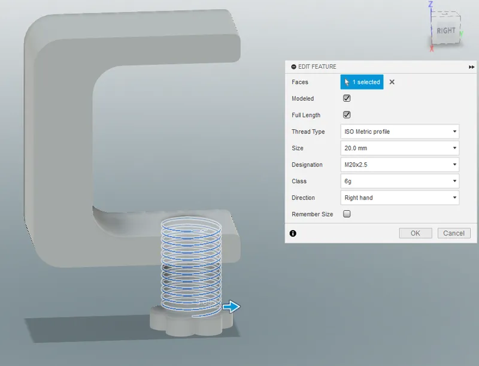
Task: Click the Modeled label
Action: coord(303,98)
